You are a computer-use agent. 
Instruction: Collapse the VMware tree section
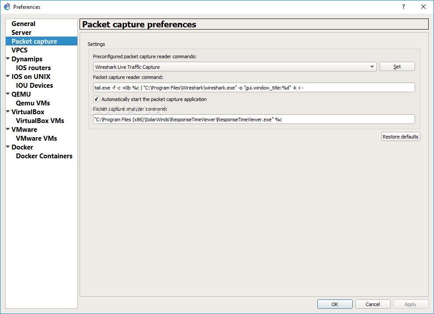8,129
